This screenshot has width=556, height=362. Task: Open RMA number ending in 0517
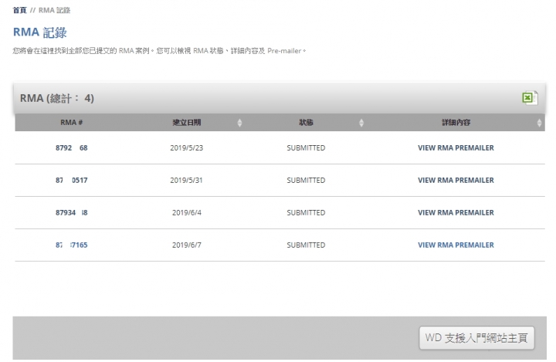tap(72, 181)
